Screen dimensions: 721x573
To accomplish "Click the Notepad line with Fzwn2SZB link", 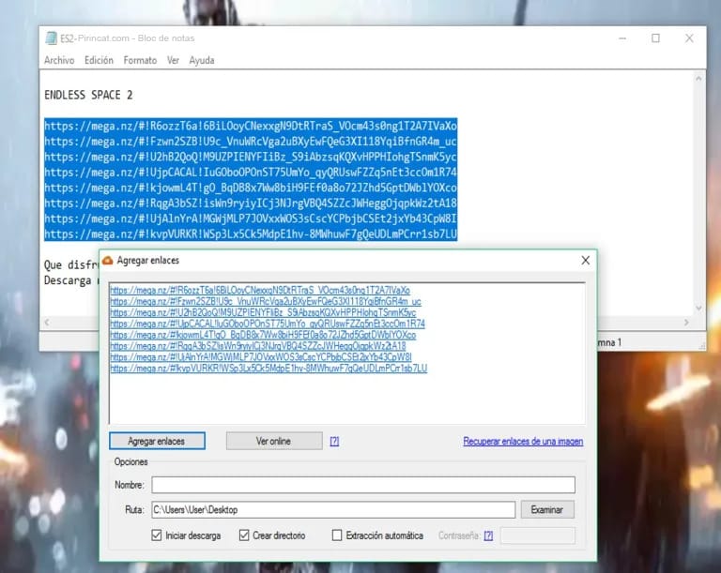I will click(251, 142).
